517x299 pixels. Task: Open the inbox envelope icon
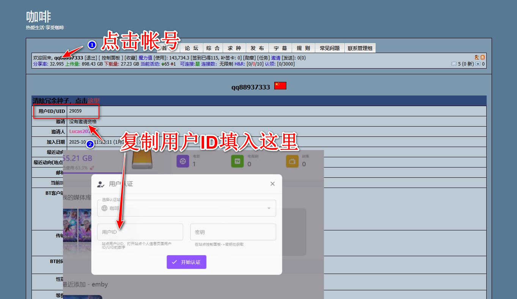pyautogui.click(x=454, y=64)
